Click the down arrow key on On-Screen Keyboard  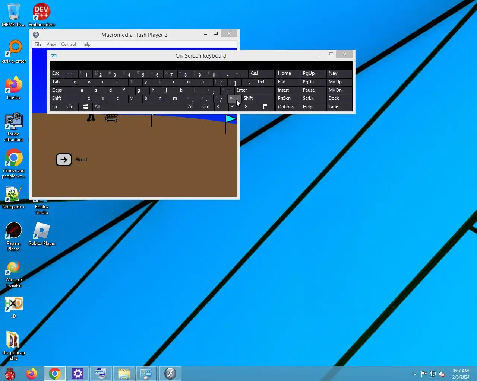tap(232, 107)
